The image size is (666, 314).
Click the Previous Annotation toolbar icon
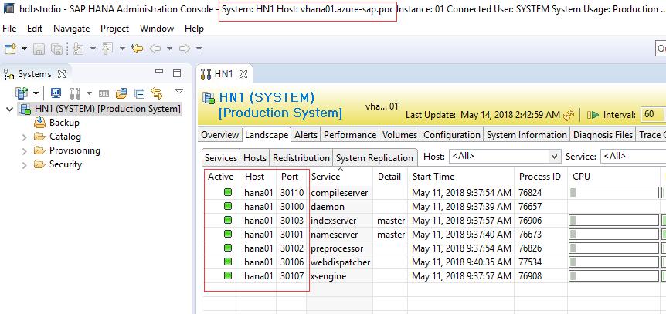tap(107, 49)
